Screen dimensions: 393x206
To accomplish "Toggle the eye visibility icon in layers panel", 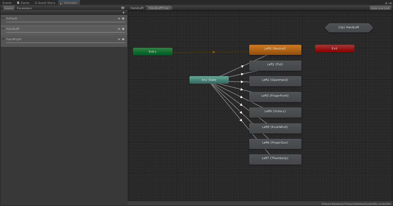I will coord(123,8).
